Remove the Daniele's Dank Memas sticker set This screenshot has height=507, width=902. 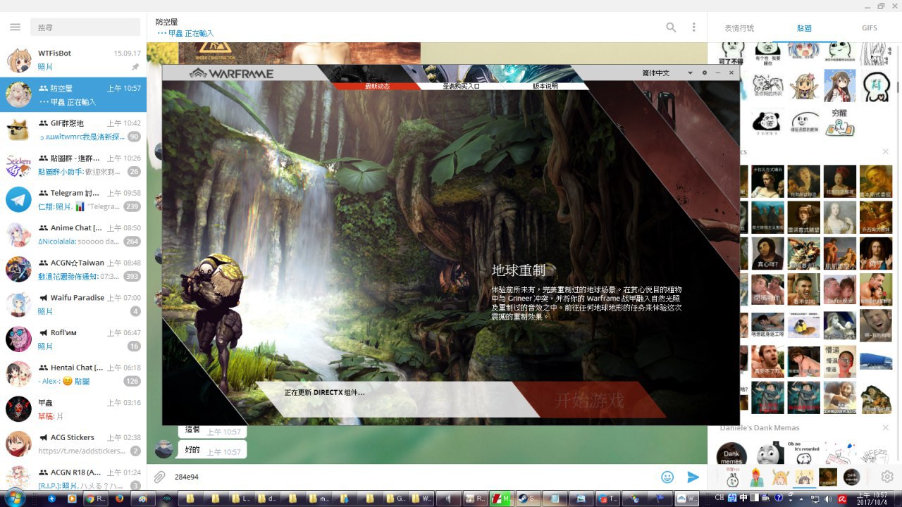(886, 427)
